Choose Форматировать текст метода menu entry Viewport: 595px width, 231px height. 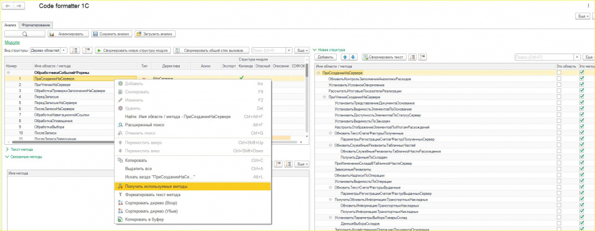pos(193,194)
